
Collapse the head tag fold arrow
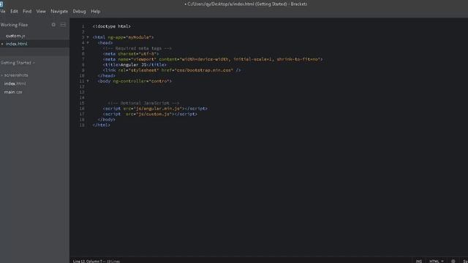[x=88, y=42]
